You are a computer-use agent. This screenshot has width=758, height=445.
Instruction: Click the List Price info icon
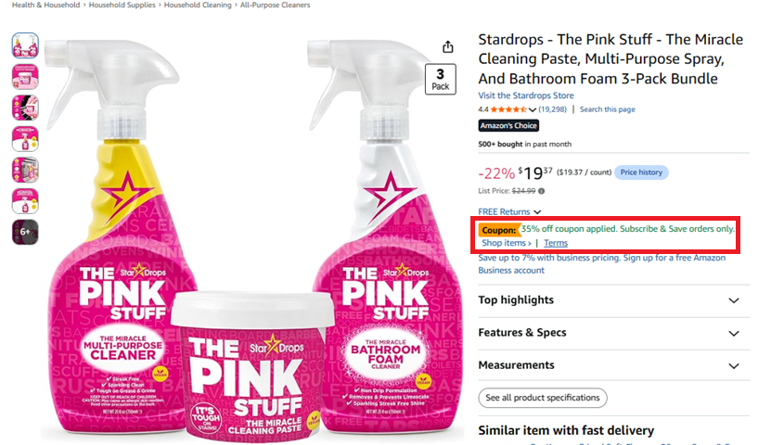point(542,191)
